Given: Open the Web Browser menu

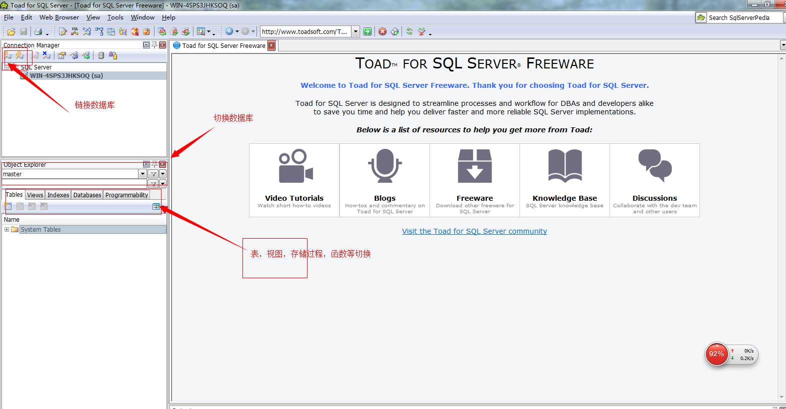Looking at the screenshot, I should pos(59,17).
